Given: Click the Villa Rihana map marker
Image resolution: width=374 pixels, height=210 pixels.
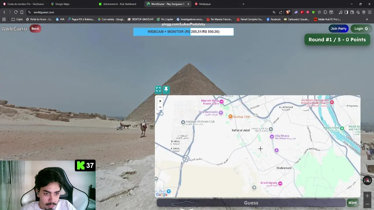Looking at the screenshot, I should (x=272, y=136).
